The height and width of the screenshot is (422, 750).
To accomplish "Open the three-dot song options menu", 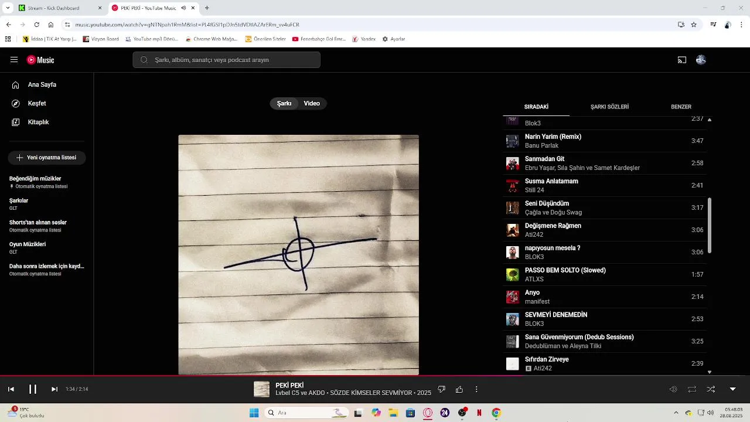I will (476, 389).
